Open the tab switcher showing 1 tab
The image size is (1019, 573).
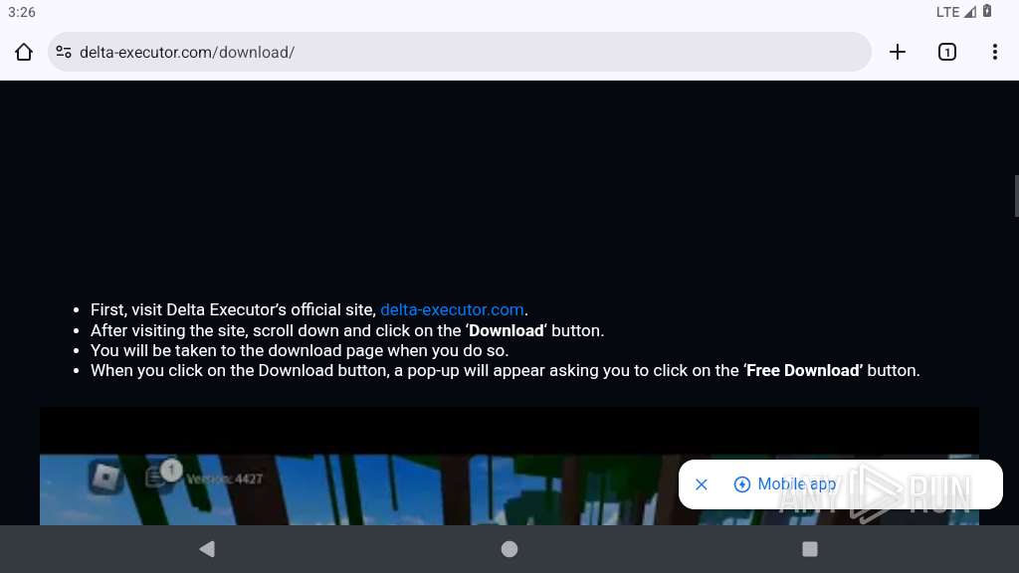click(x=947, y=52)
